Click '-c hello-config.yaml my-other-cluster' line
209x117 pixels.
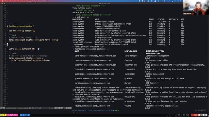[30, 60]
